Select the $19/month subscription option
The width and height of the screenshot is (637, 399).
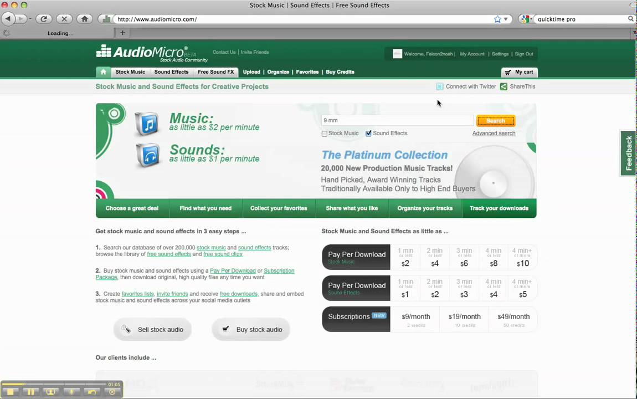point(464,319)
